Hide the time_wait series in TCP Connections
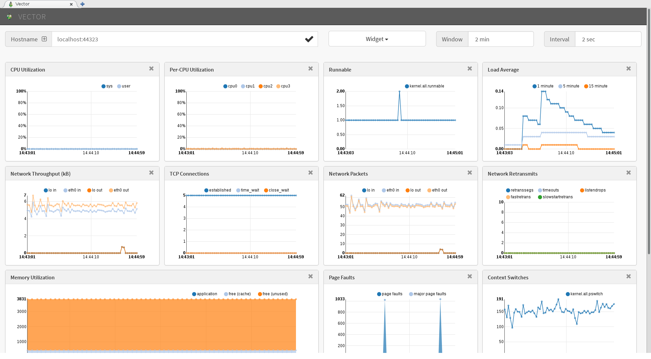Viewport: 651px width, 359px height. (238, 191)
